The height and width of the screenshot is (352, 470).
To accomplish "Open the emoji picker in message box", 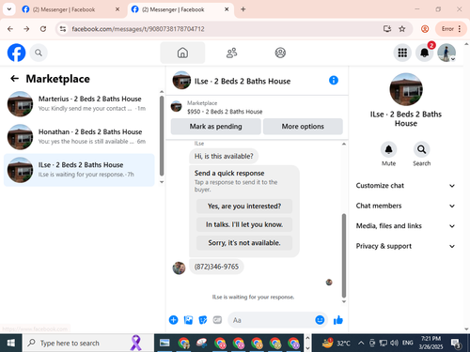I will 320,320.
